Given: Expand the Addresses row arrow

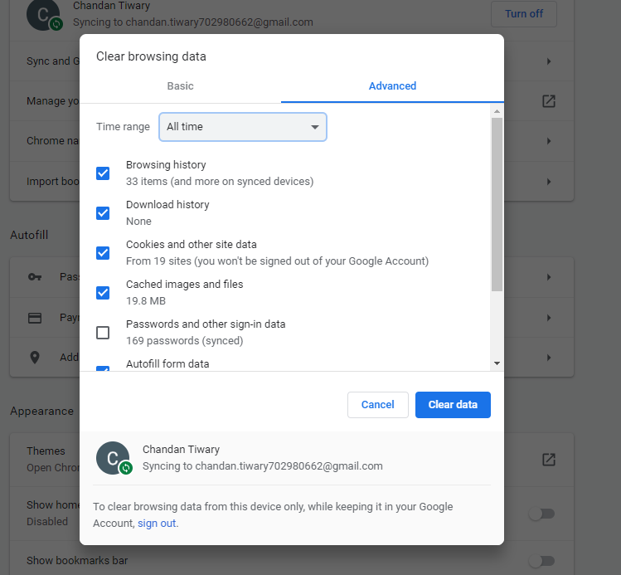Looking at the screenshot, I should click(549, 358).
